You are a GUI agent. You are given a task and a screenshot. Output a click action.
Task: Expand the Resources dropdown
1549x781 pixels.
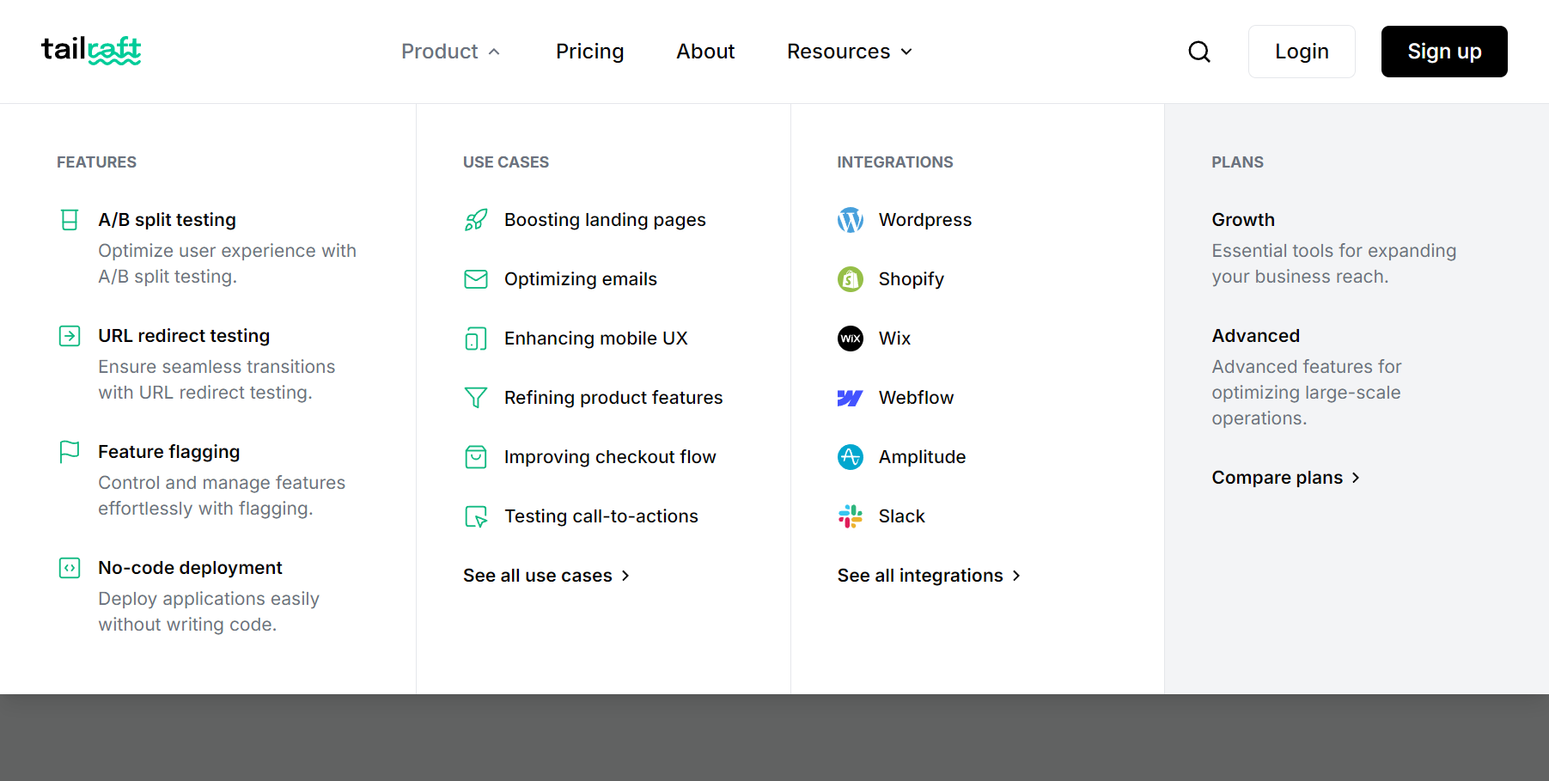(849, 52)
